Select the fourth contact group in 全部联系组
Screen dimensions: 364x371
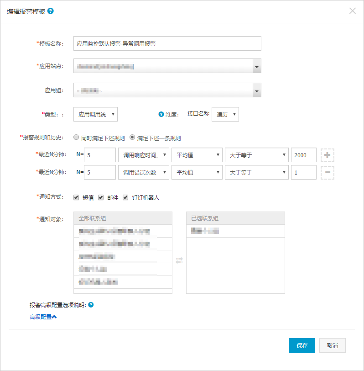[123, 269]
